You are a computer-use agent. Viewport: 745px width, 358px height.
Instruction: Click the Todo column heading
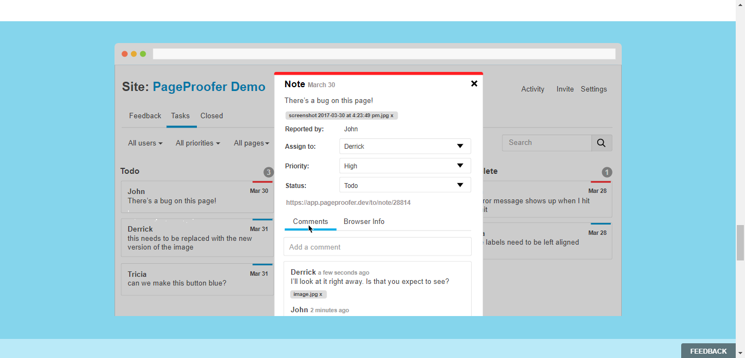point(130,171)
